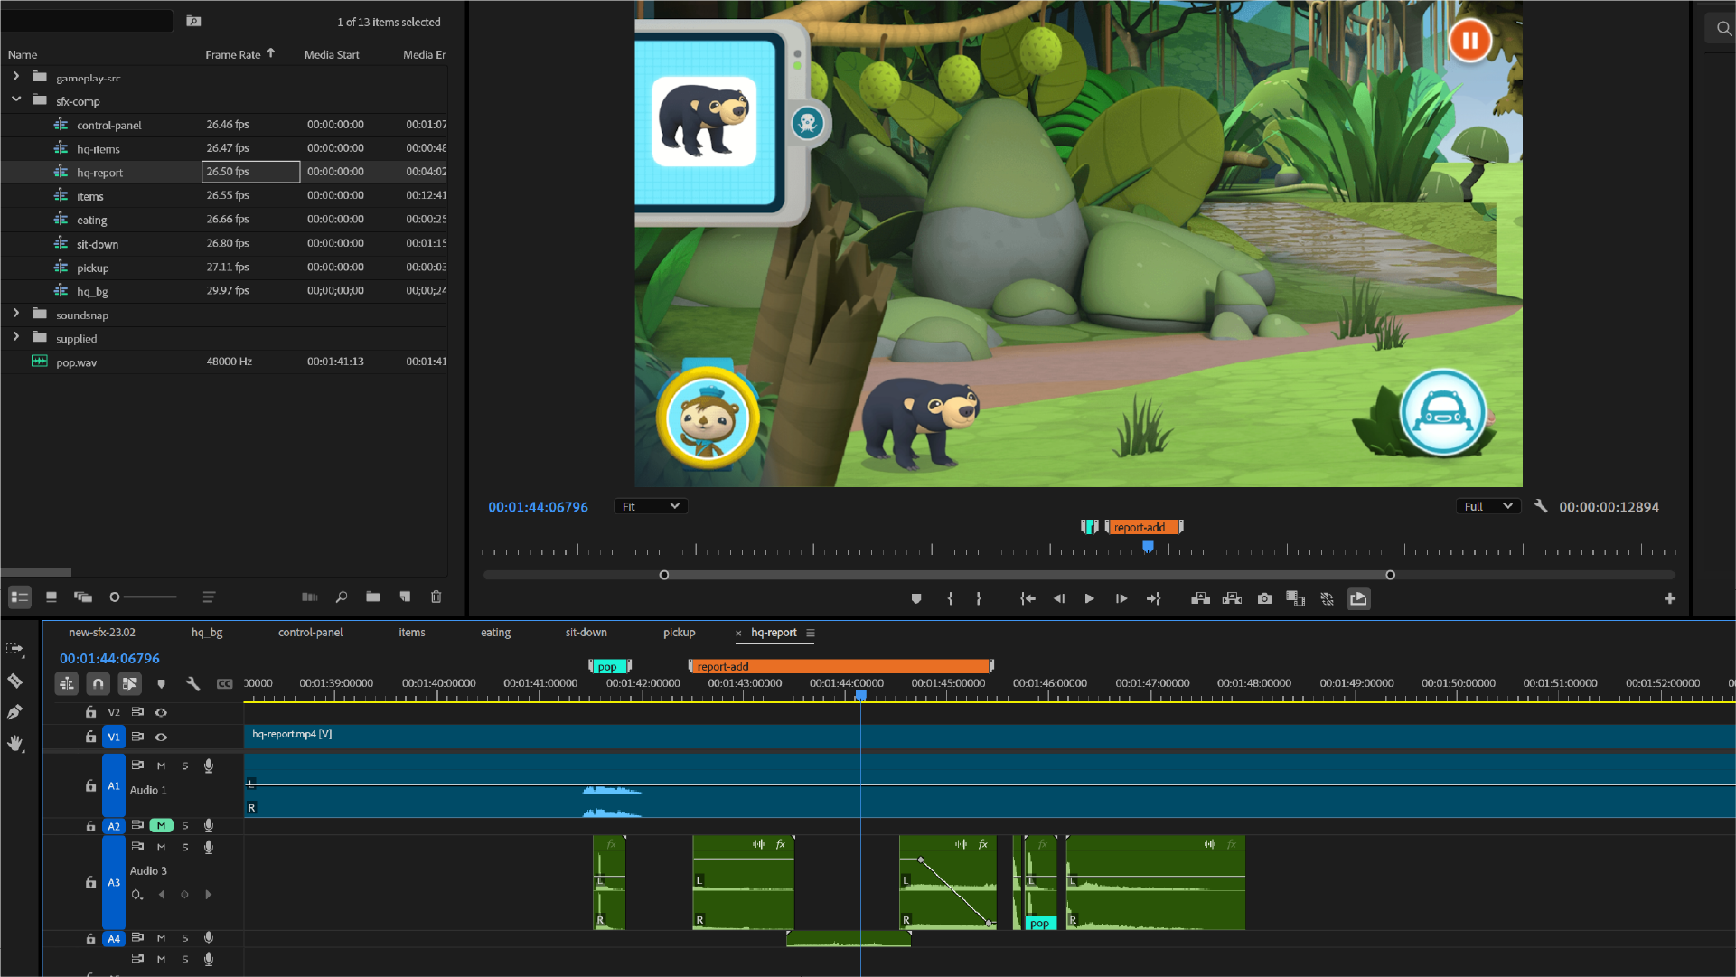Solo track A3
Screen dimensions: 1736x977
185,848
